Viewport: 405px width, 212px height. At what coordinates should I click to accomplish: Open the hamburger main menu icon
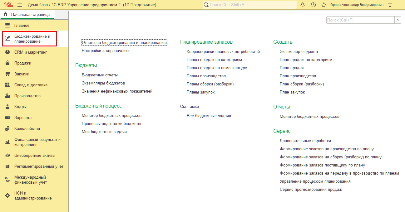[20, 5]
